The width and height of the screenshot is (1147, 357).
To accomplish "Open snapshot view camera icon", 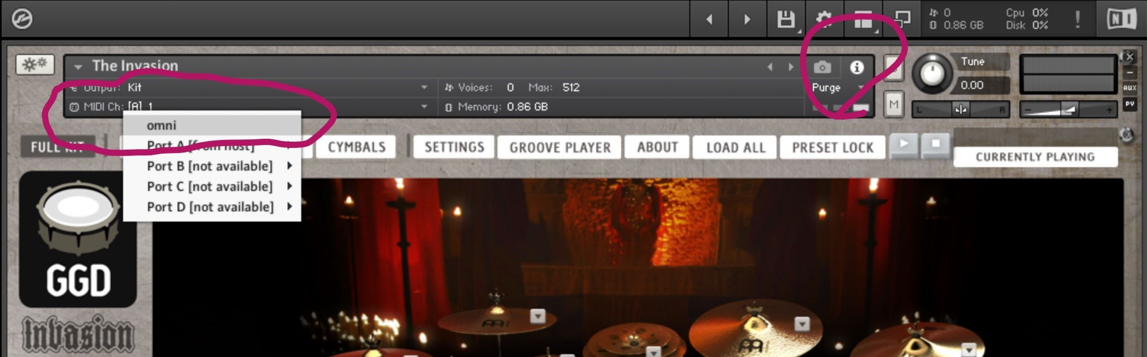I will [x=823, y=67].
